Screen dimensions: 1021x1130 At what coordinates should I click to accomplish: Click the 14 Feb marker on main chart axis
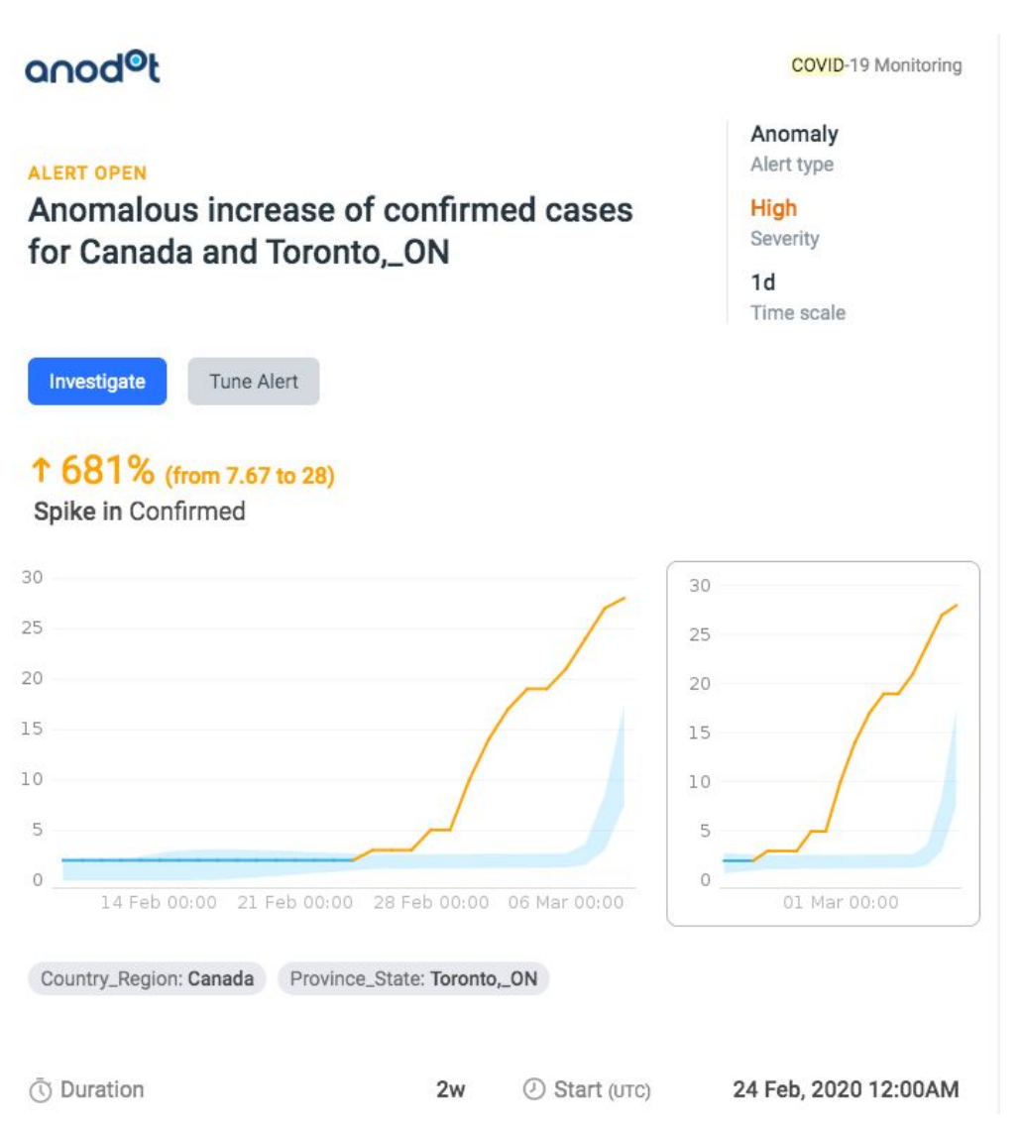pyautogui.click(x=159, y=902)
